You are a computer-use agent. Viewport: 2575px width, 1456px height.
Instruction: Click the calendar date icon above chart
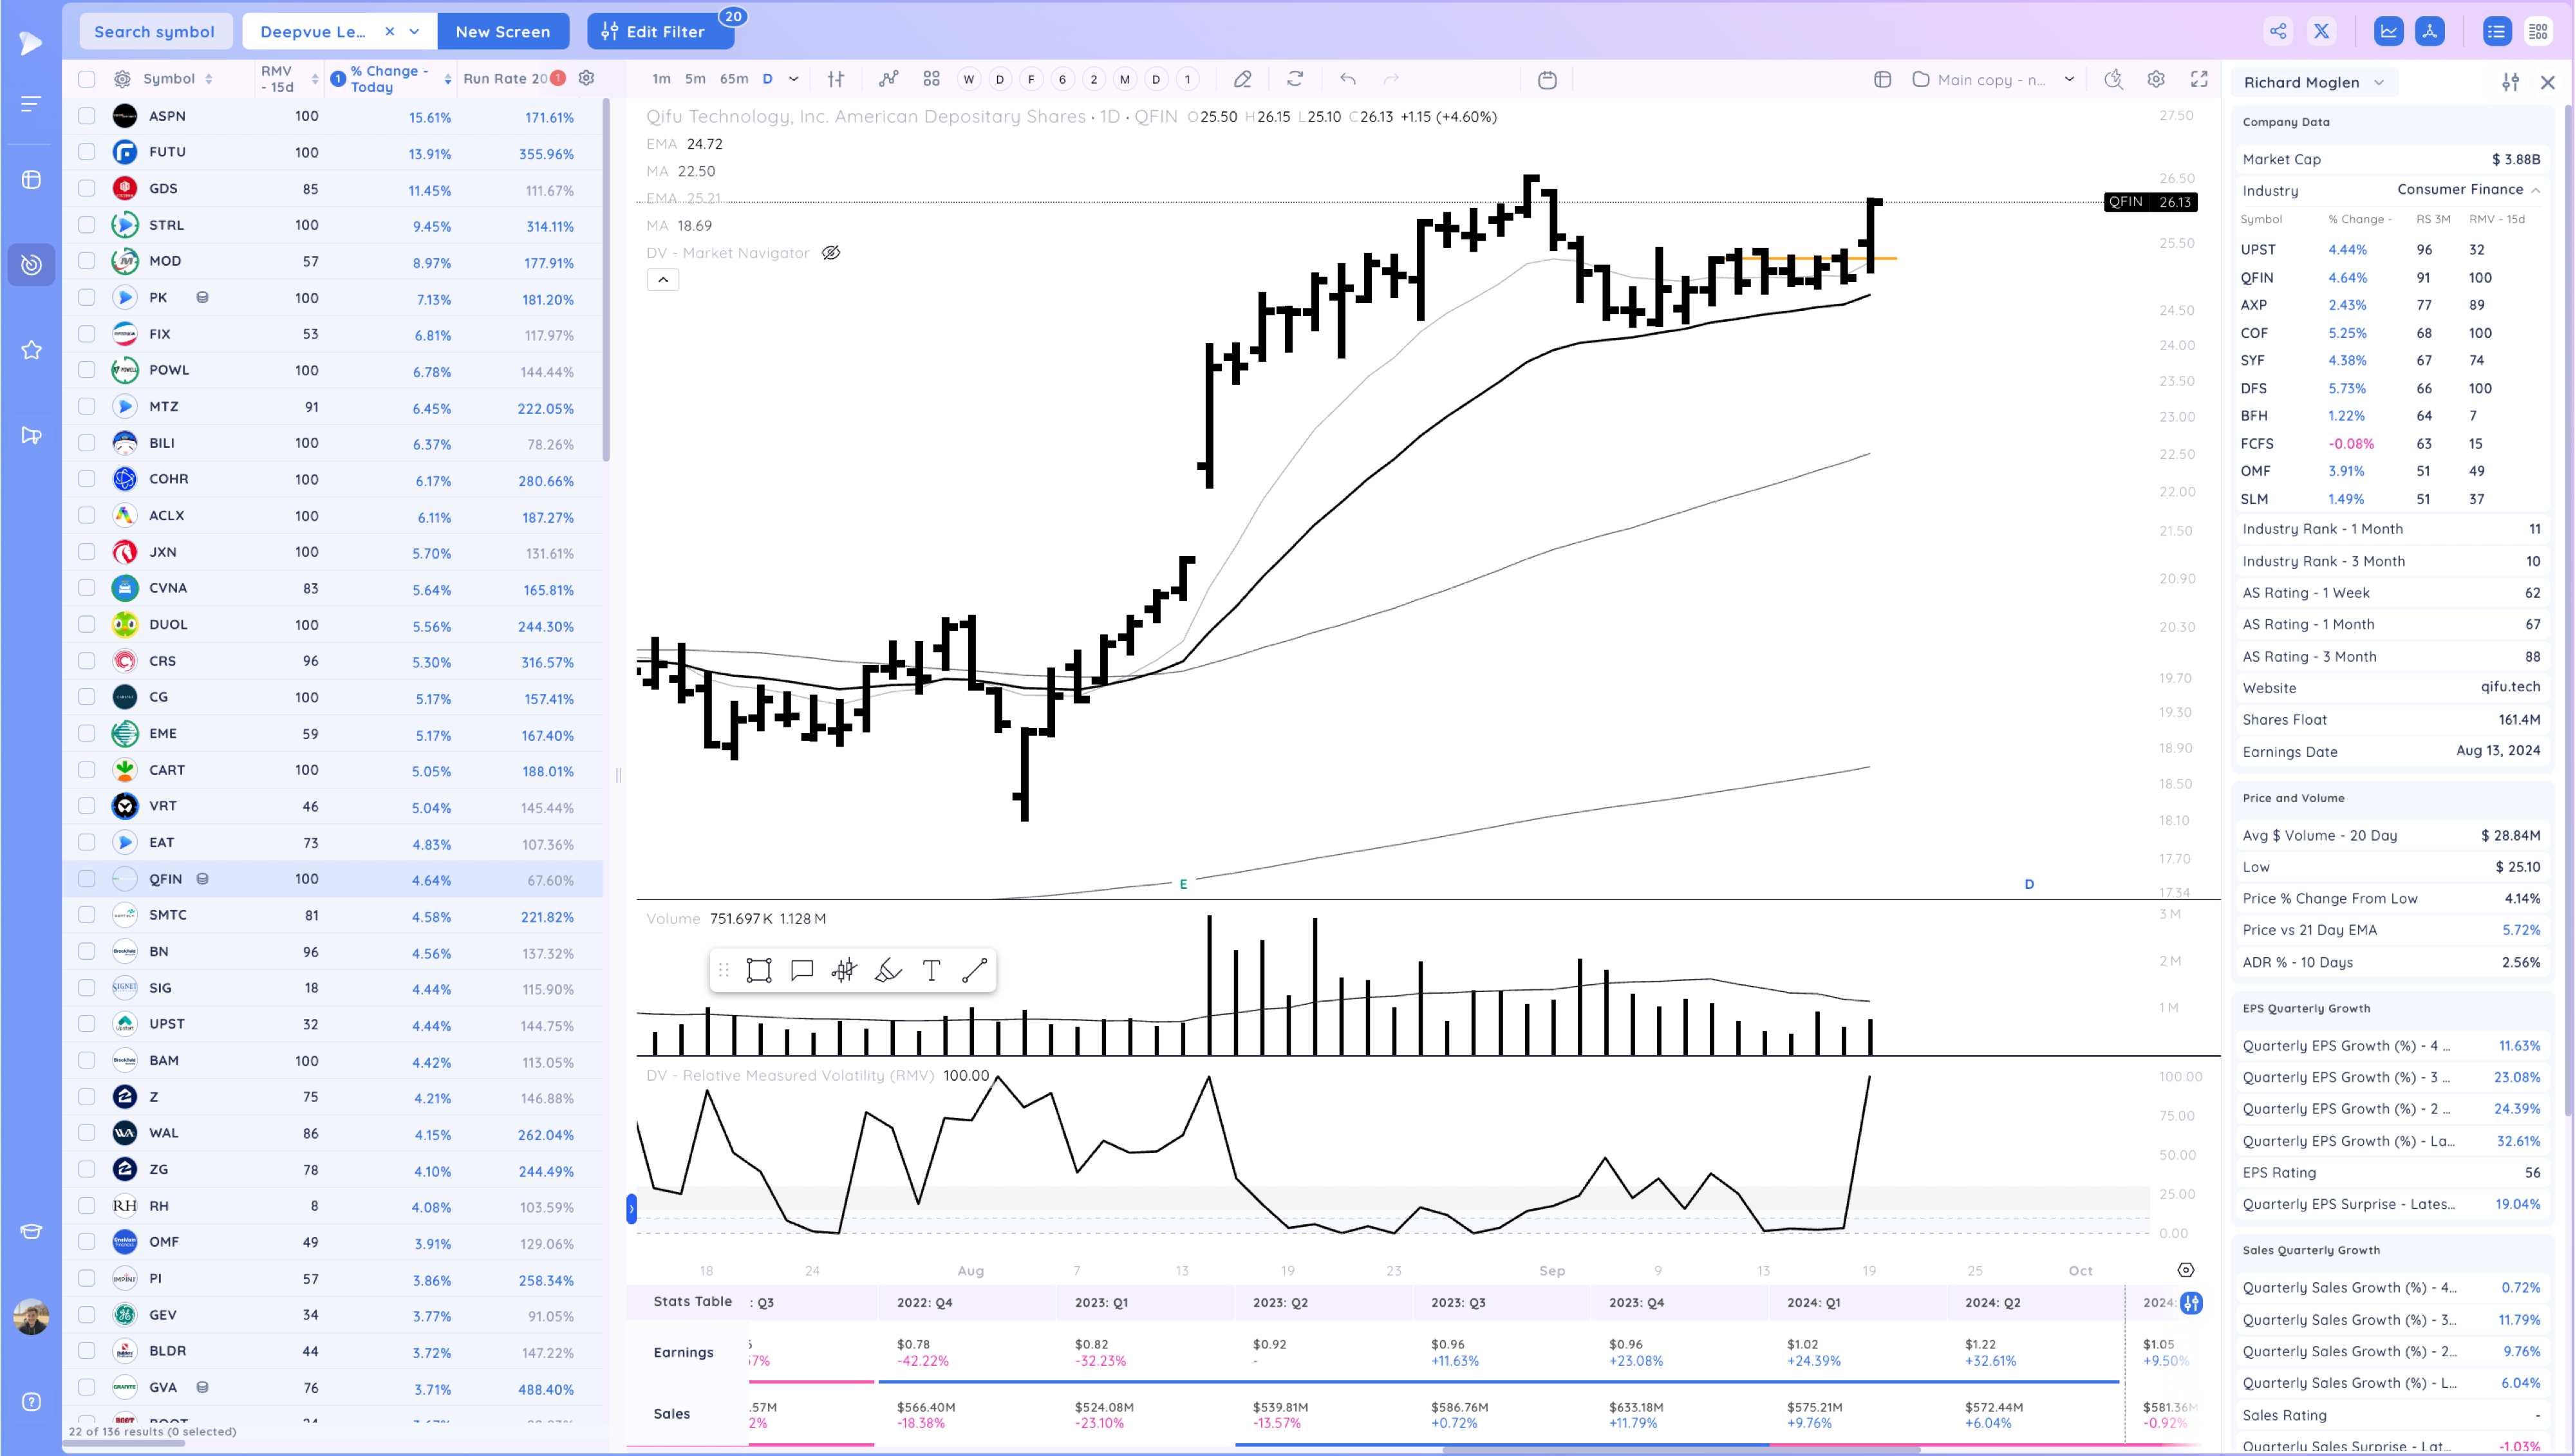pyautogui.click(x=1547, y=79)
